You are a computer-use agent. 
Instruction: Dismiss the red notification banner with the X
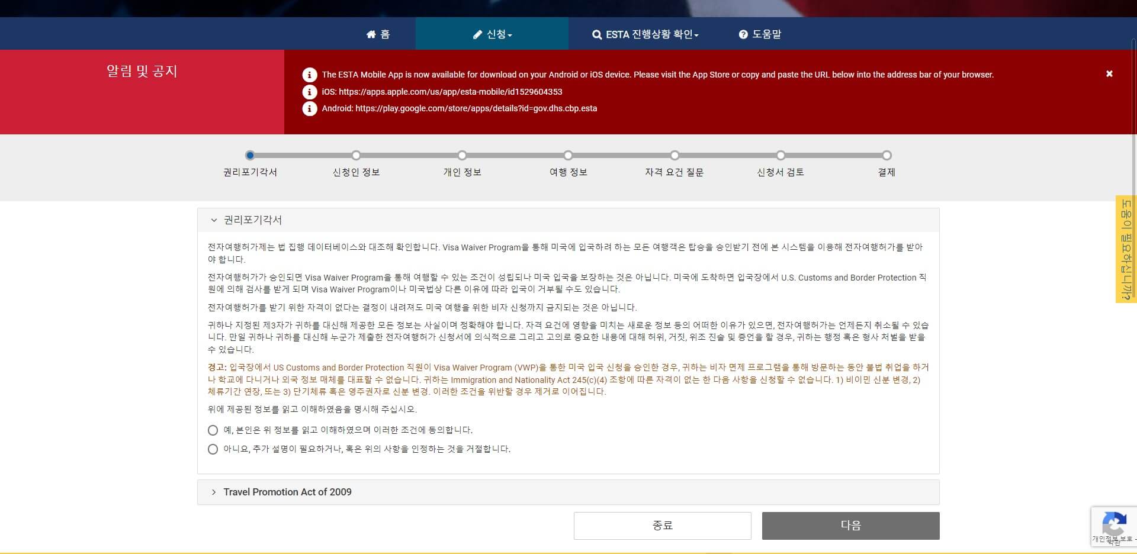[x=1109, y=73]
